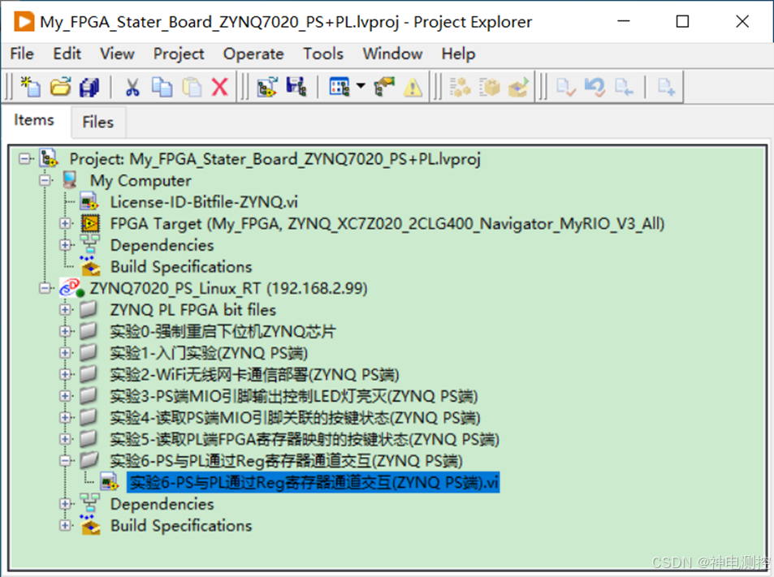
Task: Switch to the Files tab
Action: click(97, 123)
